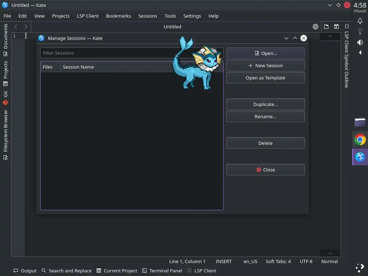368x276 pixels.
Task: Launch Google Chrome from the panel
Action: pyautogui.click(x=360, y=140)
